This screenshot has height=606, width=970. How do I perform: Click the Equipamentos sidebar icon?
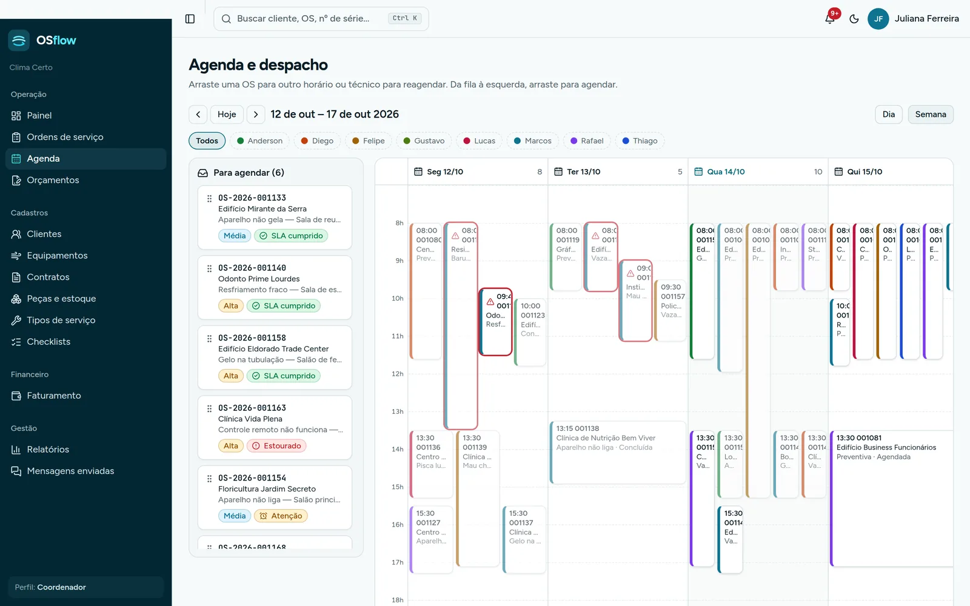[16, 256]
